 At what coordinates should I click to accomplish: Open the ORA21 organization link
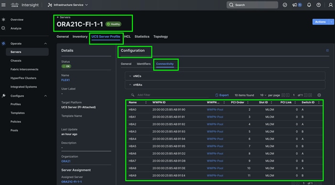pos(66,161)
